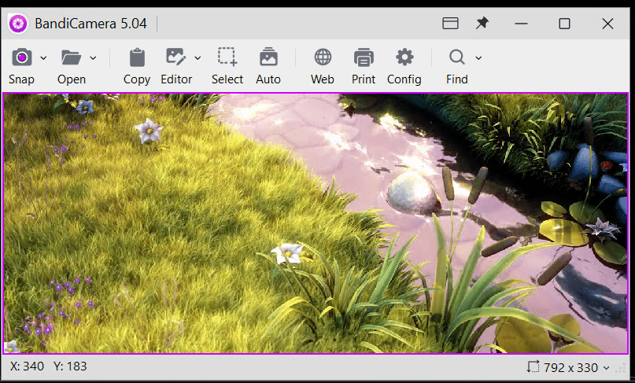Click the captured pond image preview

(x=316, y=223)
